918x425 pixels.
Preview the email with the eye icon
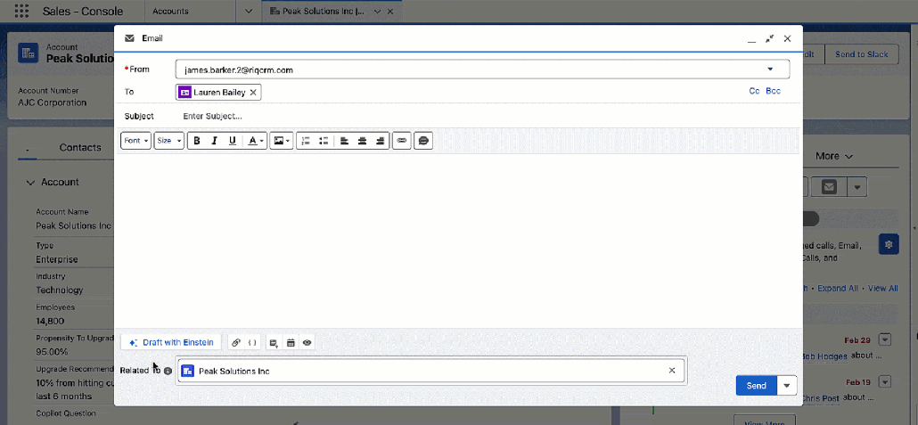307,342
